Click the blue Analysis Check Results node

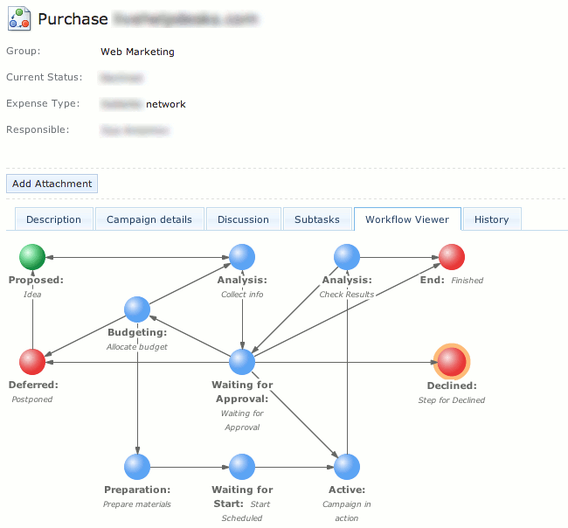coord(347,257)
